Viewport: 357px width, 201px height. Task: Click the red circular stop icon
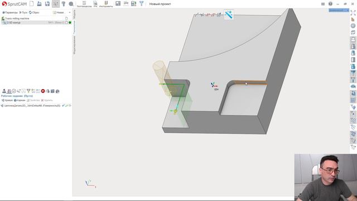[x=43, y=91]
